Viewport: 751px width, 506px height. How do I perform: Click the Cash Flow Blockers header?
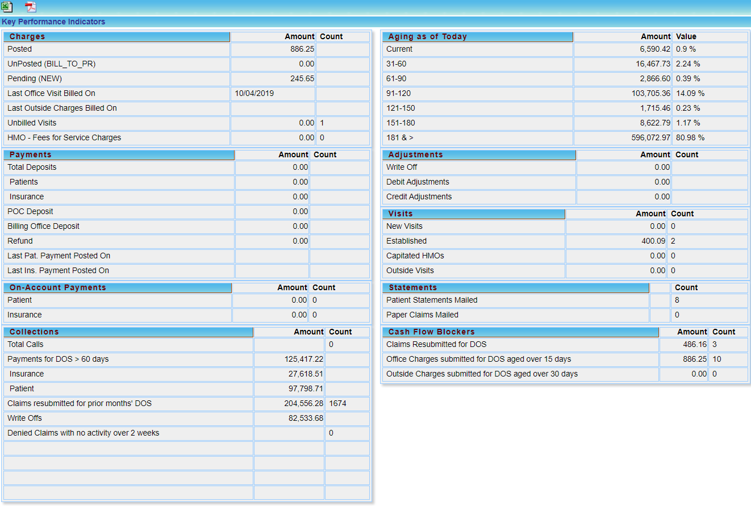(x=431, y=332)
